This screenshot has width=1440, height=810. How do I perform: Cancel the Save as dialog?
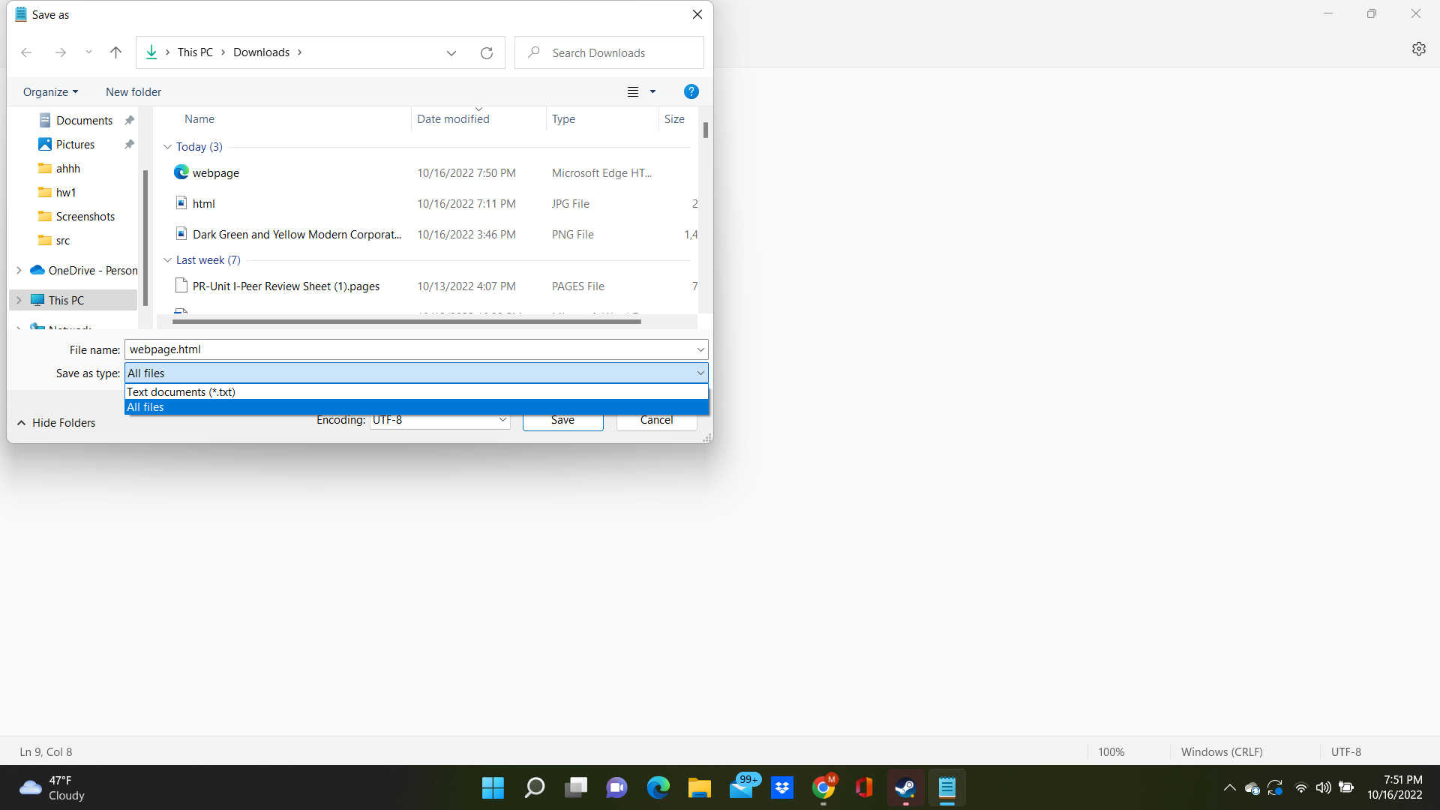(656, 420)
